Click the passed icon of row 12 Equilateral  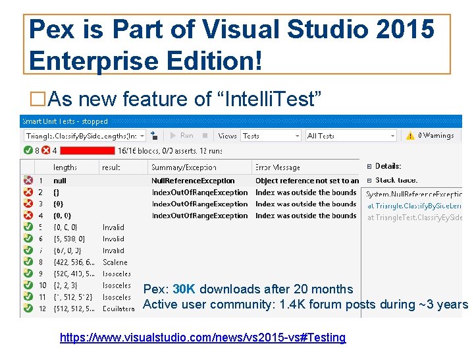click(28, 309)
